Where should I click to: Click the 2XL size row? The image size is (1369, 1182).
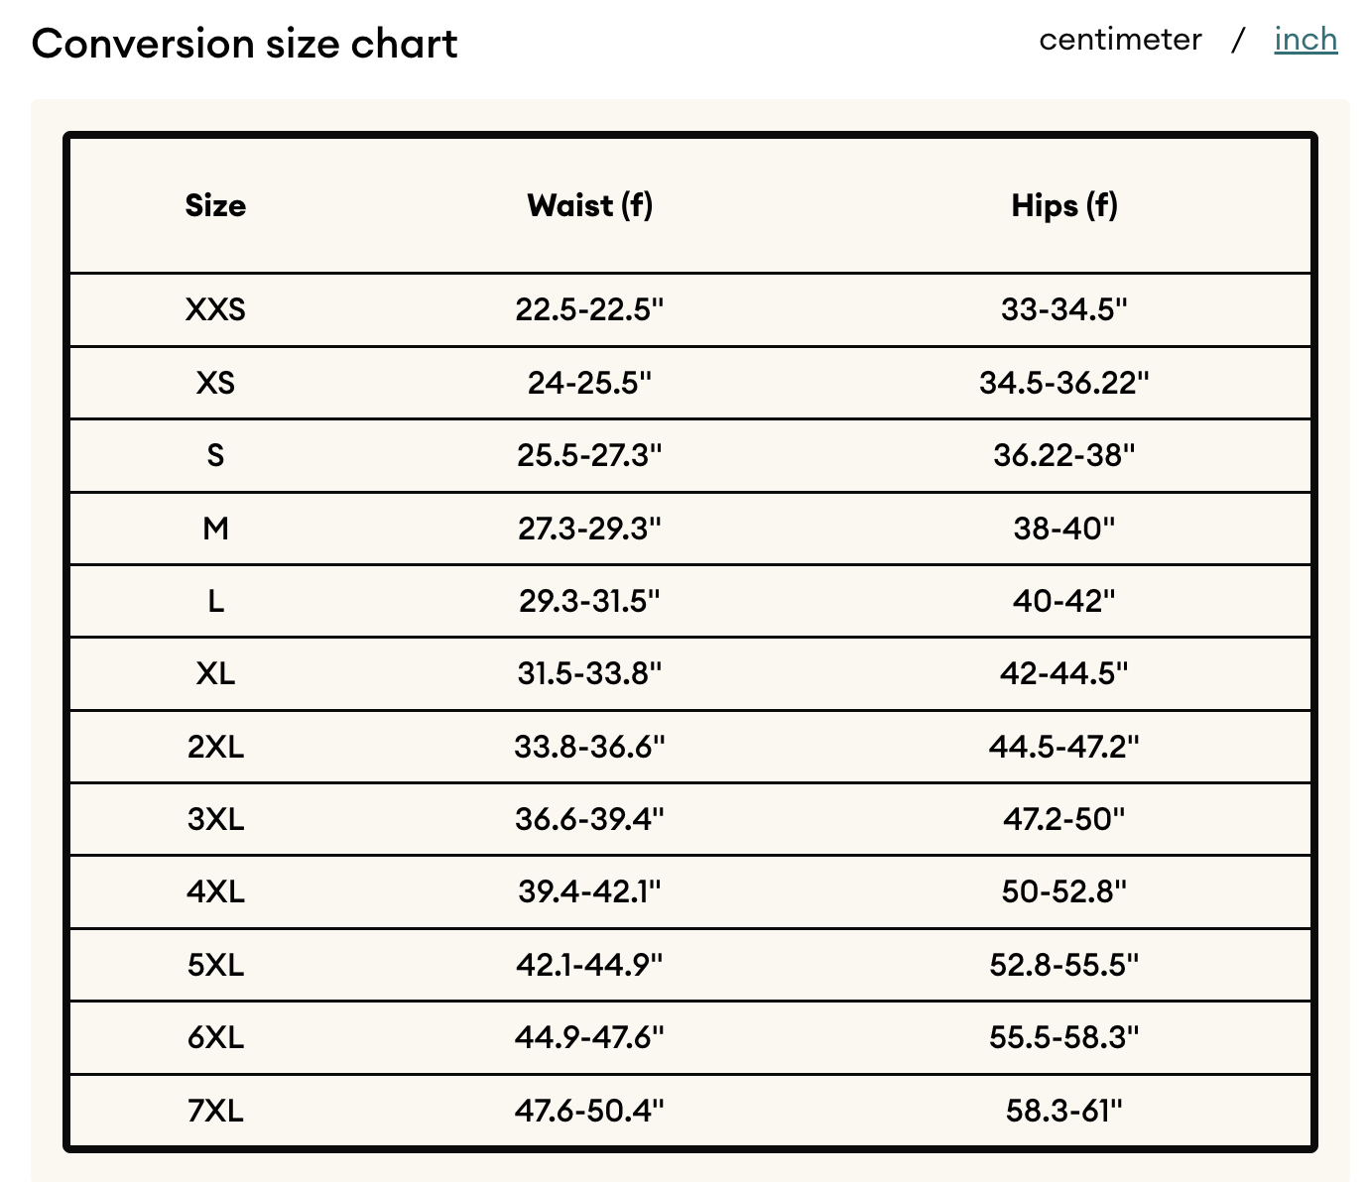click(x=690, y=747)
